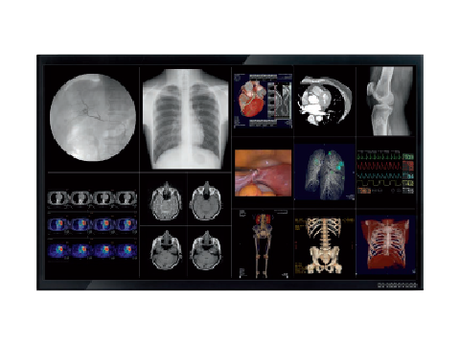Click the red 3D heart rendering
Viewport: 460px width, 345px height.
pos(252,99)
